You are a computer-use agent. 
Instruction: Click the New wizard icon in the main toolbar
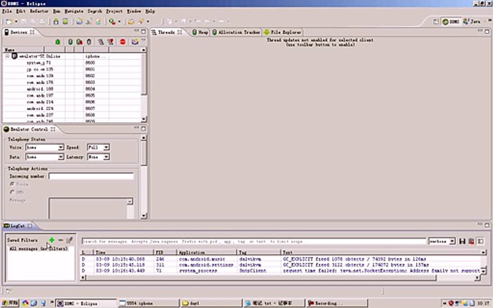point(9,21)
